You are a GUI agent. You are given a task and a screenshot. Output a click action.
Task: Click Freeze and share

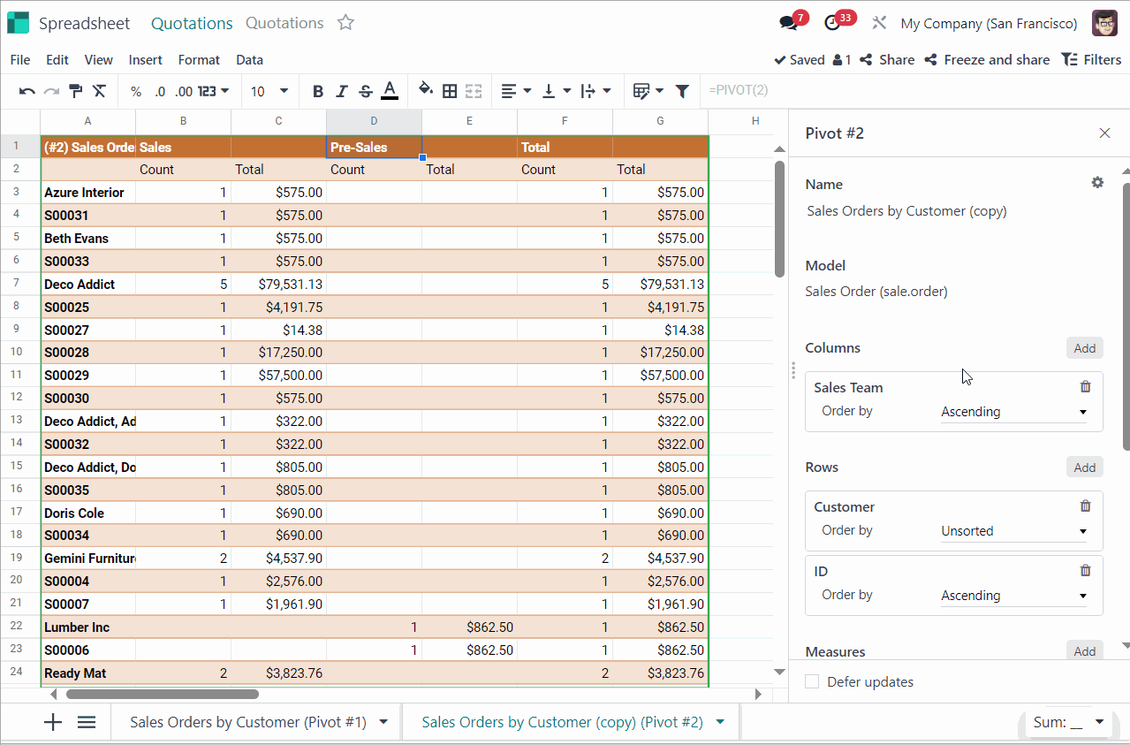pyautogui.click(x=987, y=60)
